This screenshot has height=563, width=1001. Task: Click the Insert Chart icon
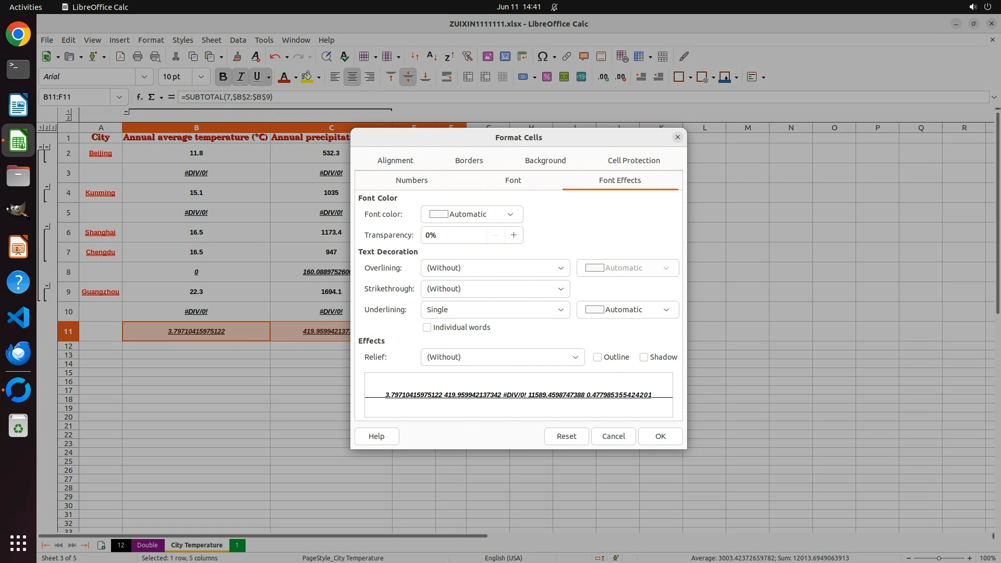pyautogui.click(x=505, y=56)
